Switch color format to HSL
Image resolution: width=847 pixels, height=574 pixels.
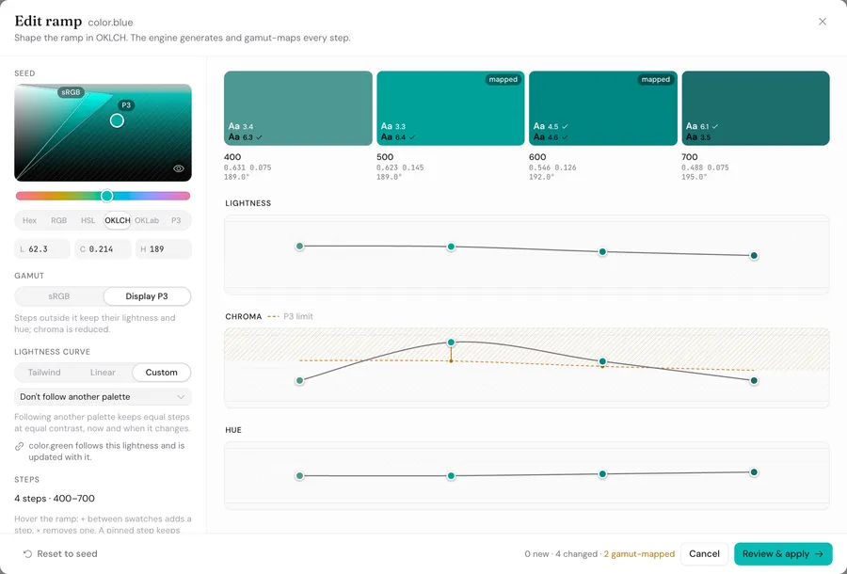[x=88, y=220]
